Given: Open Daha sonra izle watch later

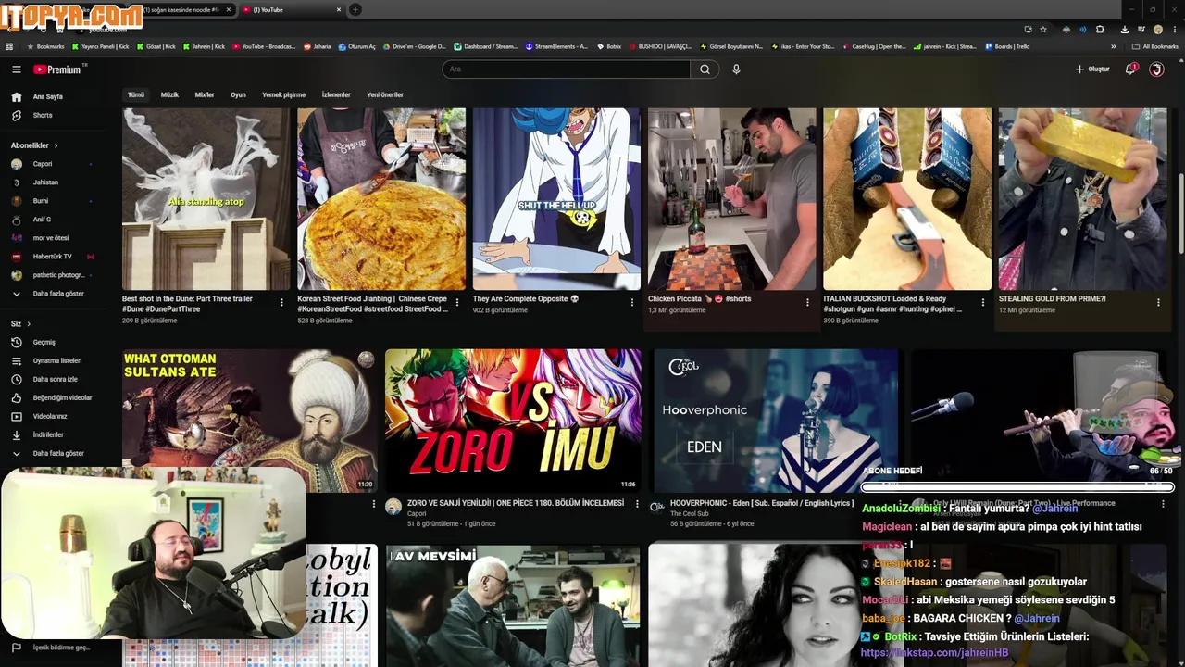Looking at the screenshot, I should 55,379.
